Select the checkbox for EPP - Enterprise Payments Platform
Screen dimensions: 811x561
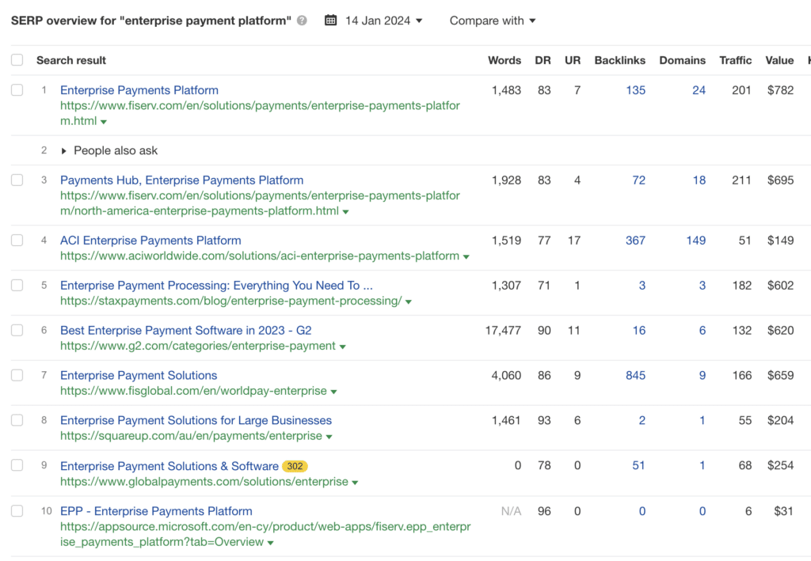[17, 511]
